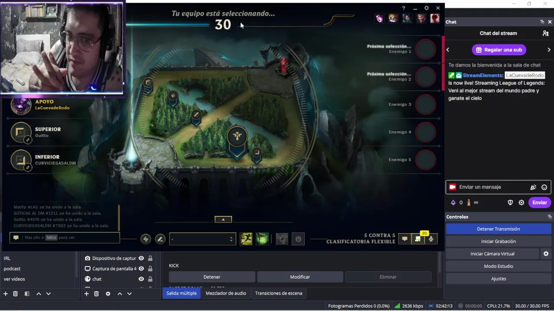
Task: Open chat moderation shield icon
Action: tap(510, 203)
